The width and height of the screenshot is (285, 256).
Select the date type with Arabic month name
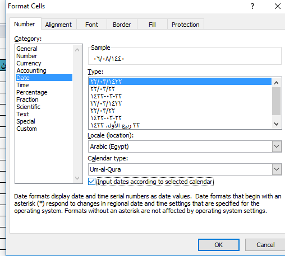(115, 125)
